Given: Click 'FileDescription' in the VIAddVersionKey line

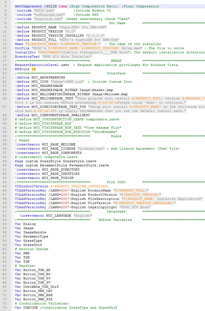Looking at the screenshot, I should tap(104, 199).
